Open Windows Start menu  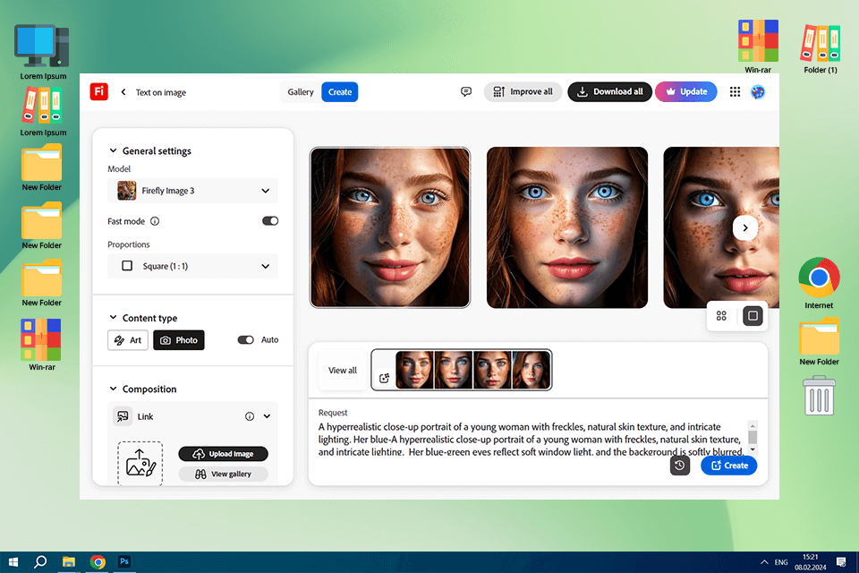point(13,562)
